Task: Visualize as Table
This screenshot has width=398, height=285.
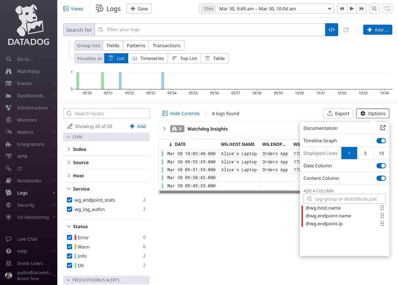Action: [215, 58]
